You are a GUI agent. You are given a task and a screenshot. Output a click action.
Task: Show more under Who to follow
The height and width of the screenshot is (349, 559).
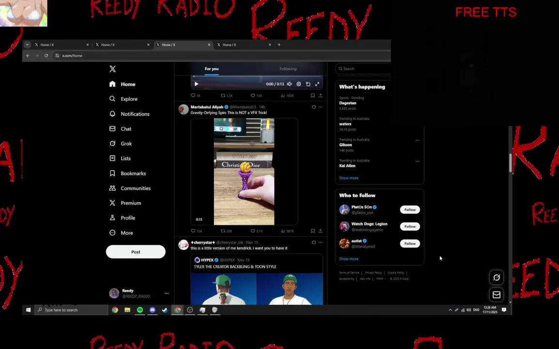coord(349,259)
